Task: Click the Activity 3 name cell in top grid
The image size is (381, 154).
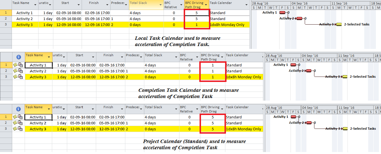Action: point(25,25)
